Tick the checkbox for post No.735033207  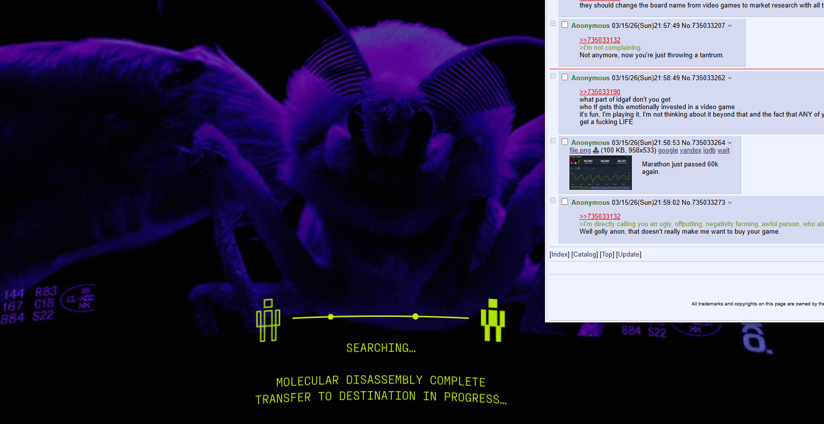[564, 25]
